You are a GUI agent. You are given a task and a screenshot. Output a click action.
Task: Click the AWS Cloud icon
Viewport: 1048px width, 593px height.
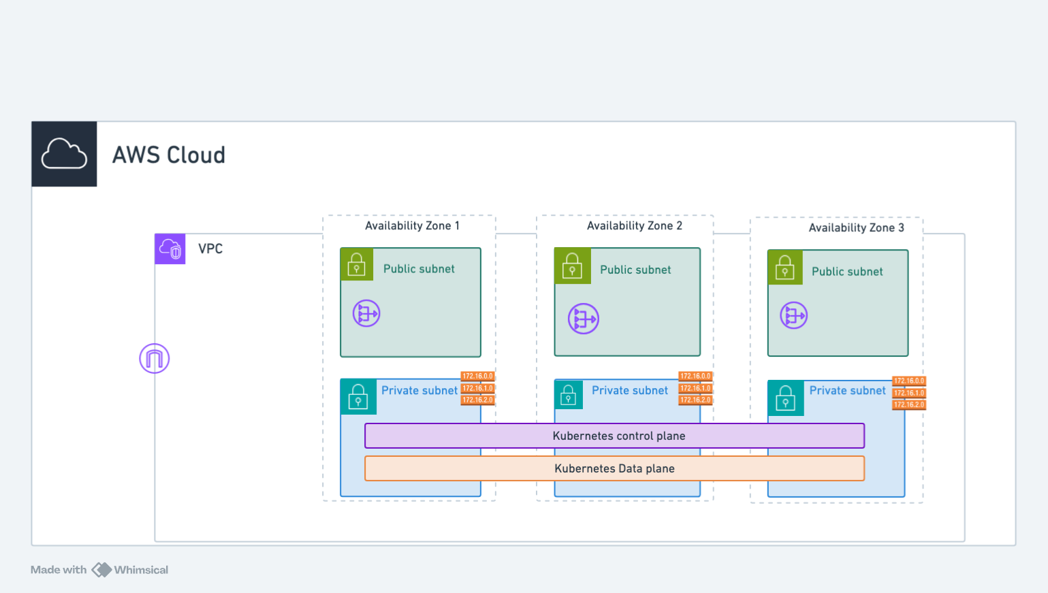(x=64, y=154)
